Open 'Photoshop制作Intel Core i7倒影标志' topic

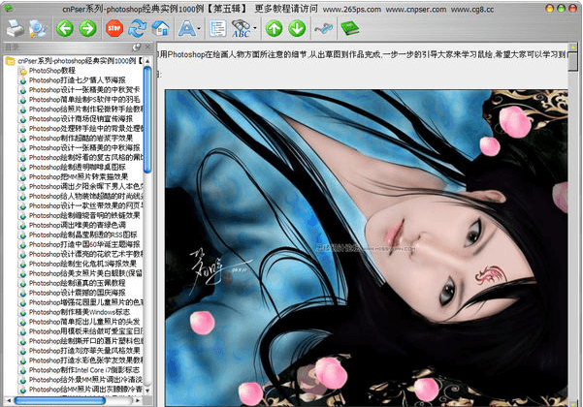tap(84, 370)
